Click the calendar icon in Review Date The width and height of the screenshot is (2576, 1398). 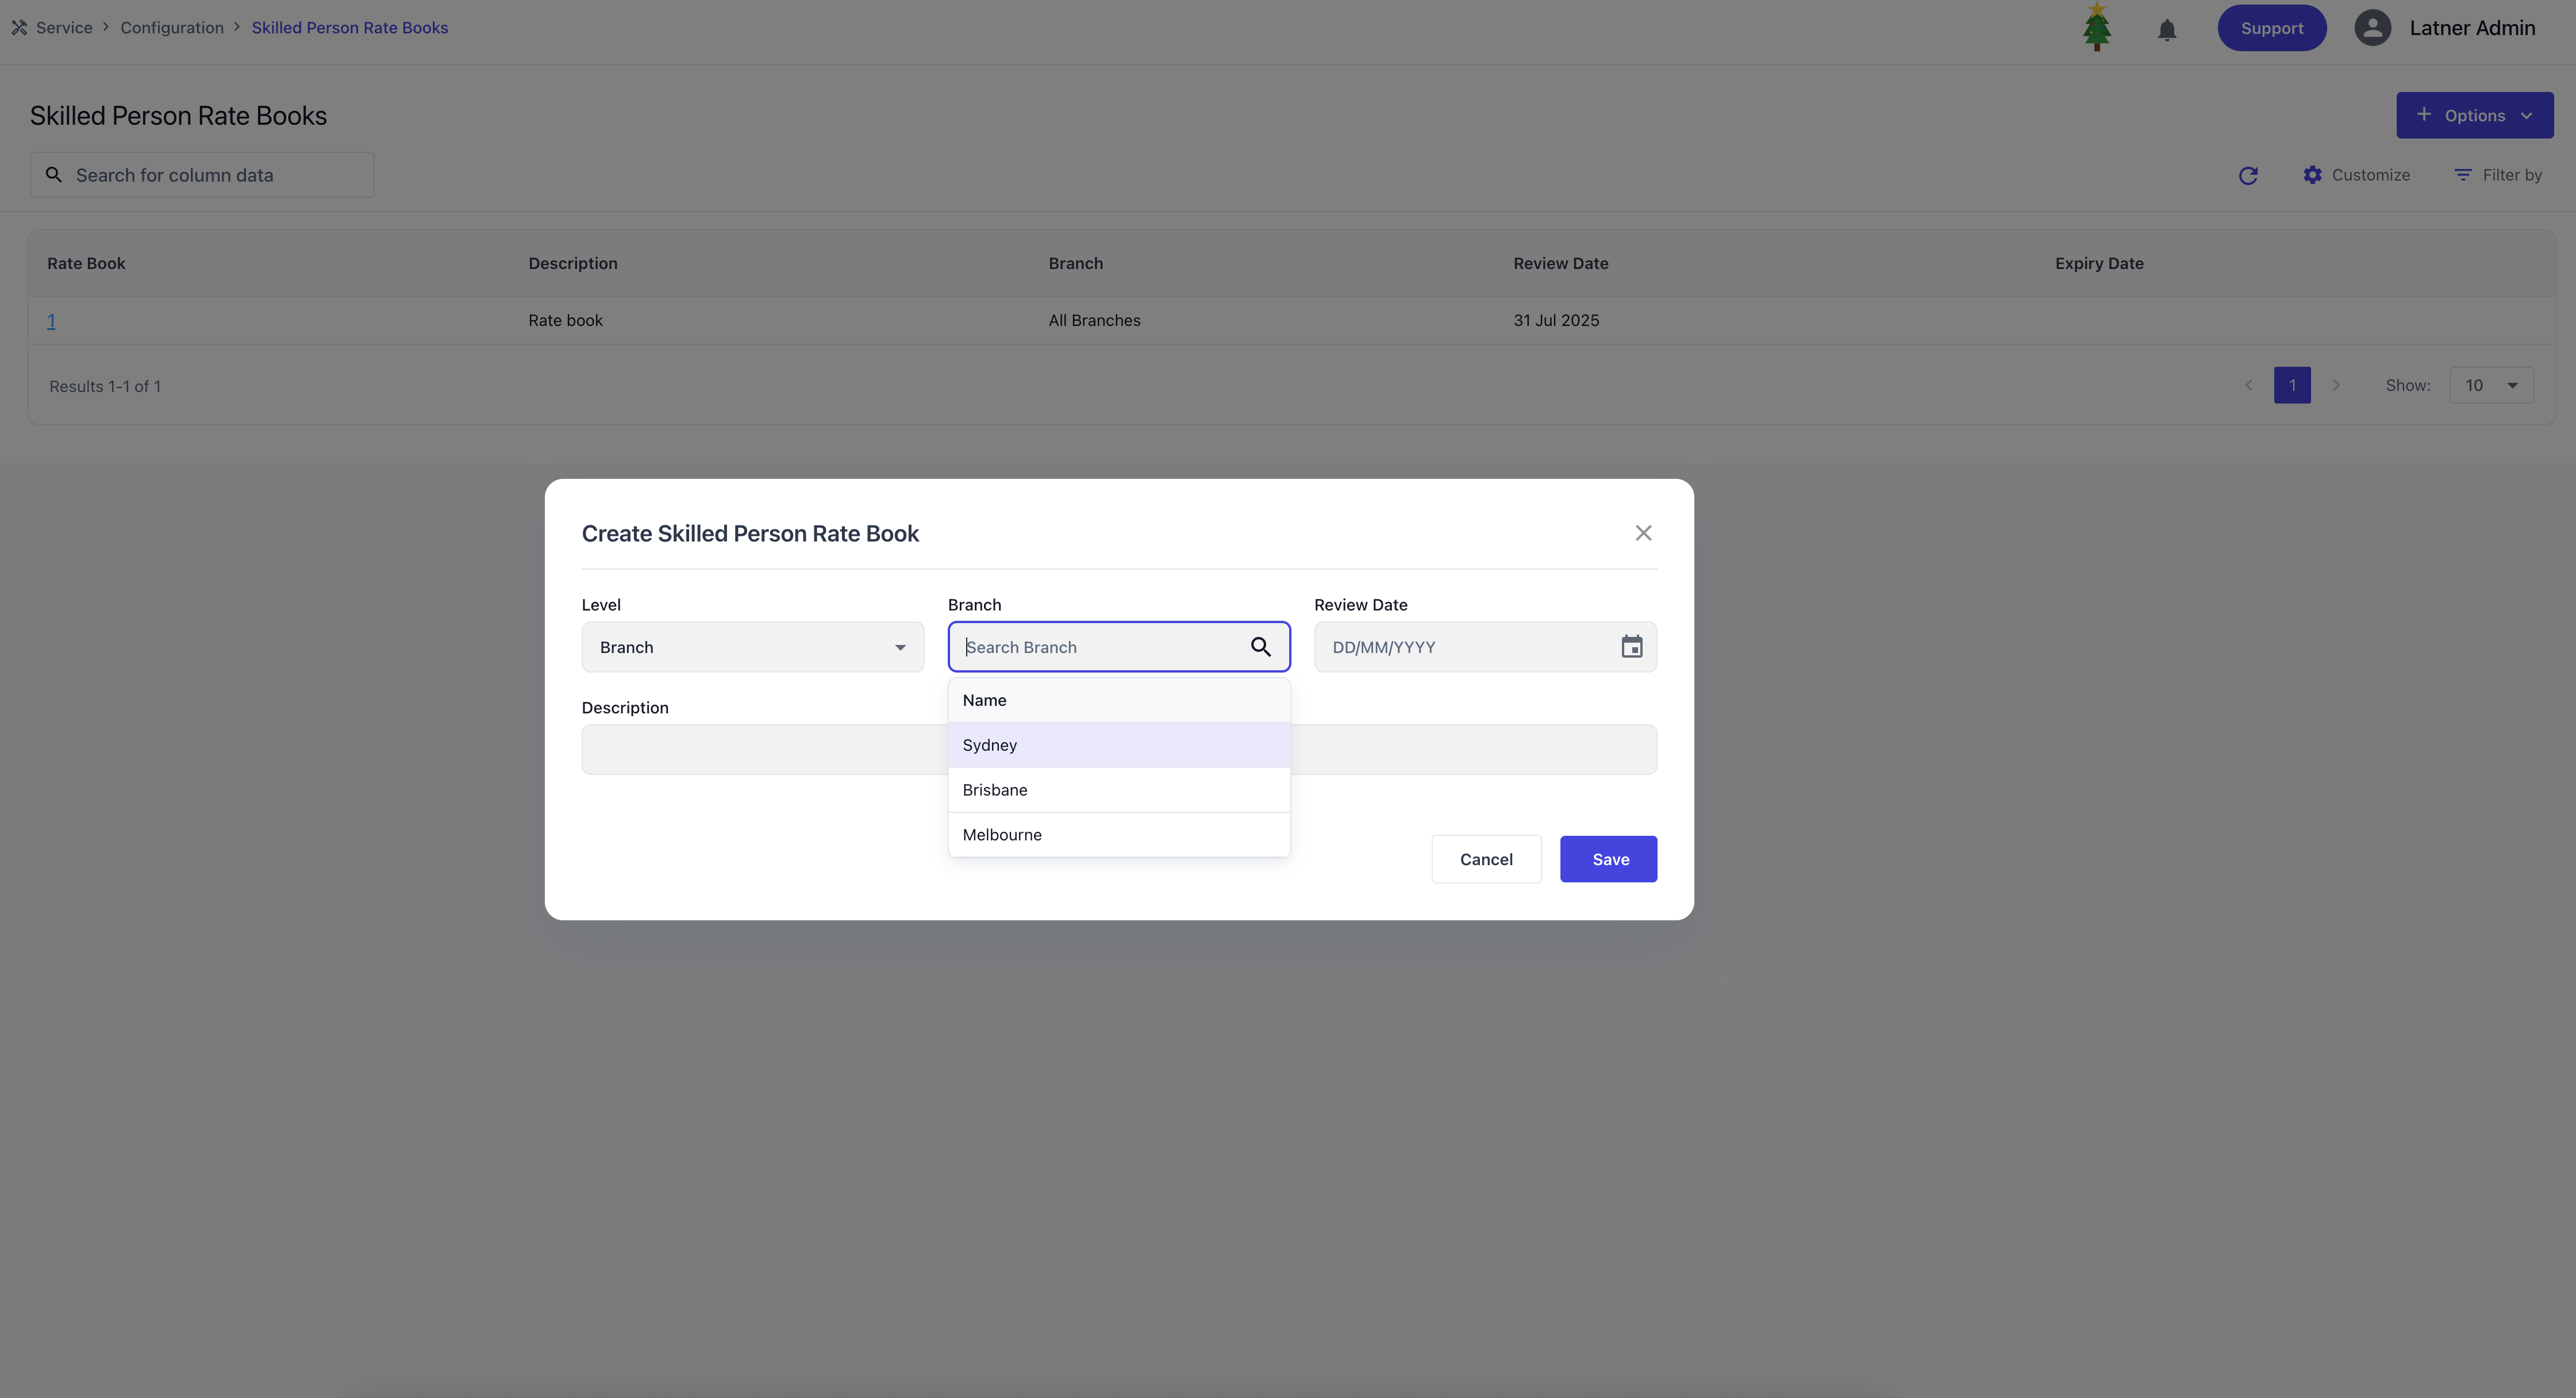pos(1631,647)
